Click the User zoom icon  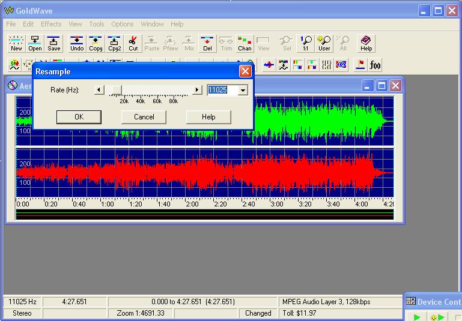(324, 44)
